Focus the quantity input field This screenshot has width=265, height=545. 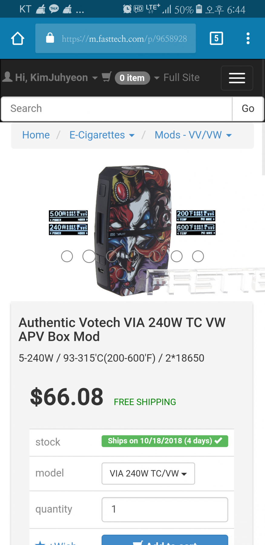click(x=165, y=509)
